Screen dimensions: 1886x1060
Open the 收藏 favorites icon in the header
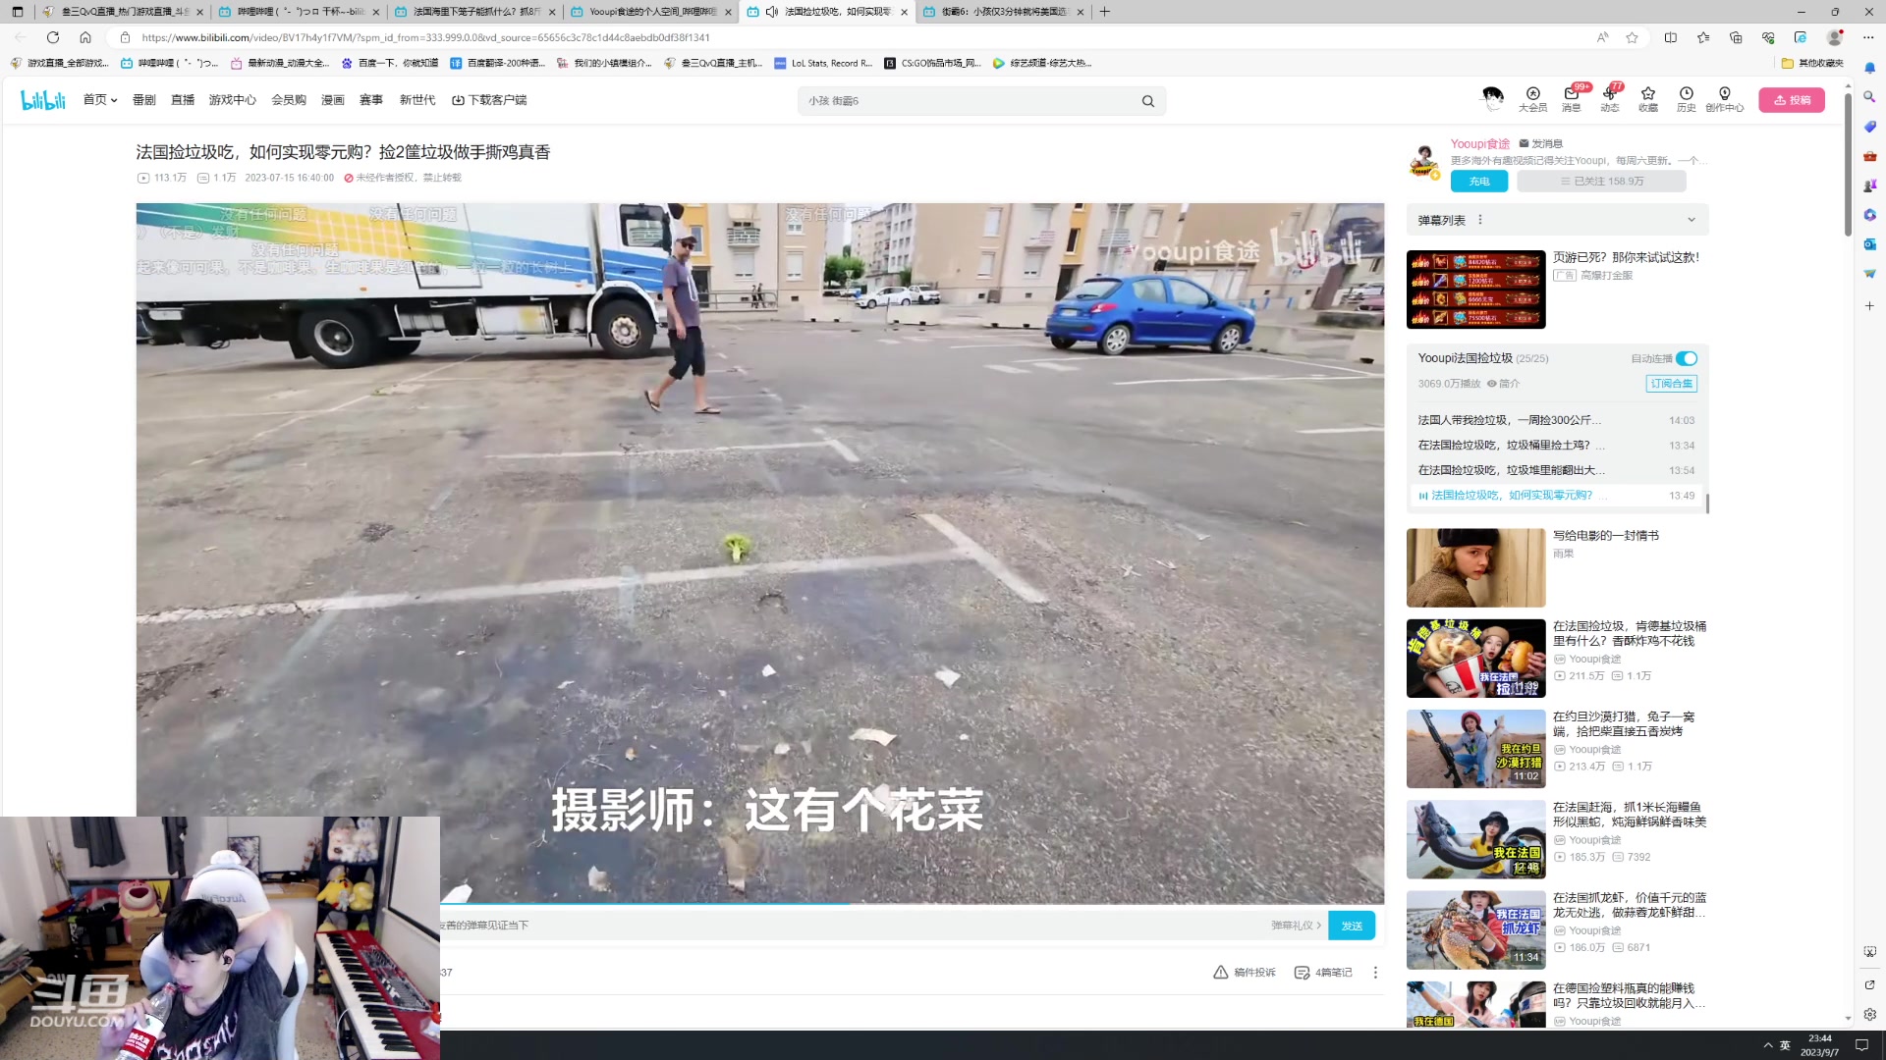point(1648,100)
